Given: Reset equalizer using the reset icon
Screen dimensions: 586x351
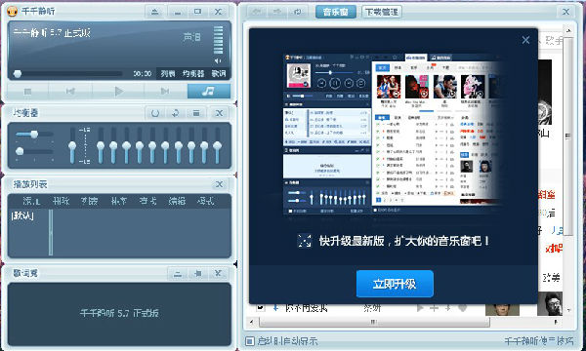Looking at the screenshot, I should pos(175,113).
